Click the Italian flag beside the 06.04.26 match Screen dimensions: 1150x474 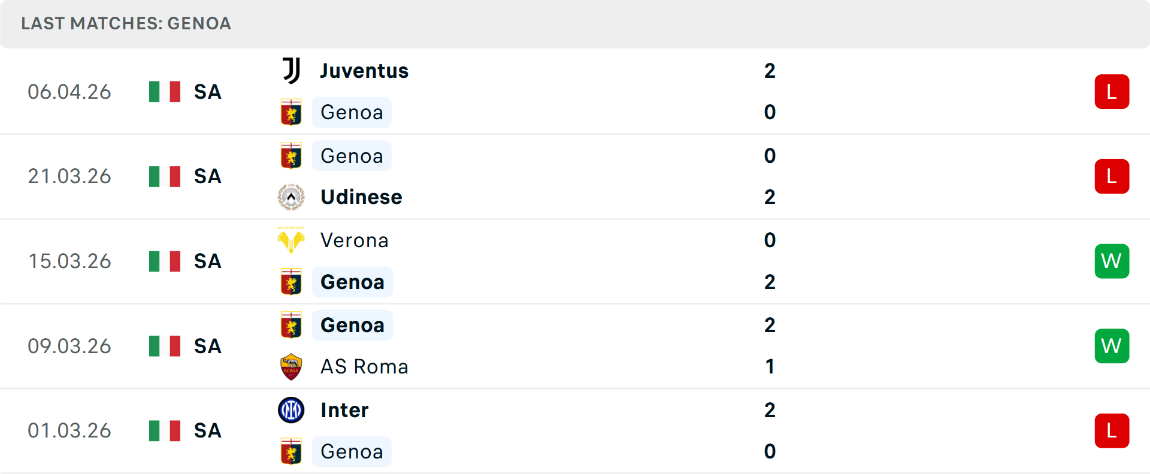click(164, 92)
